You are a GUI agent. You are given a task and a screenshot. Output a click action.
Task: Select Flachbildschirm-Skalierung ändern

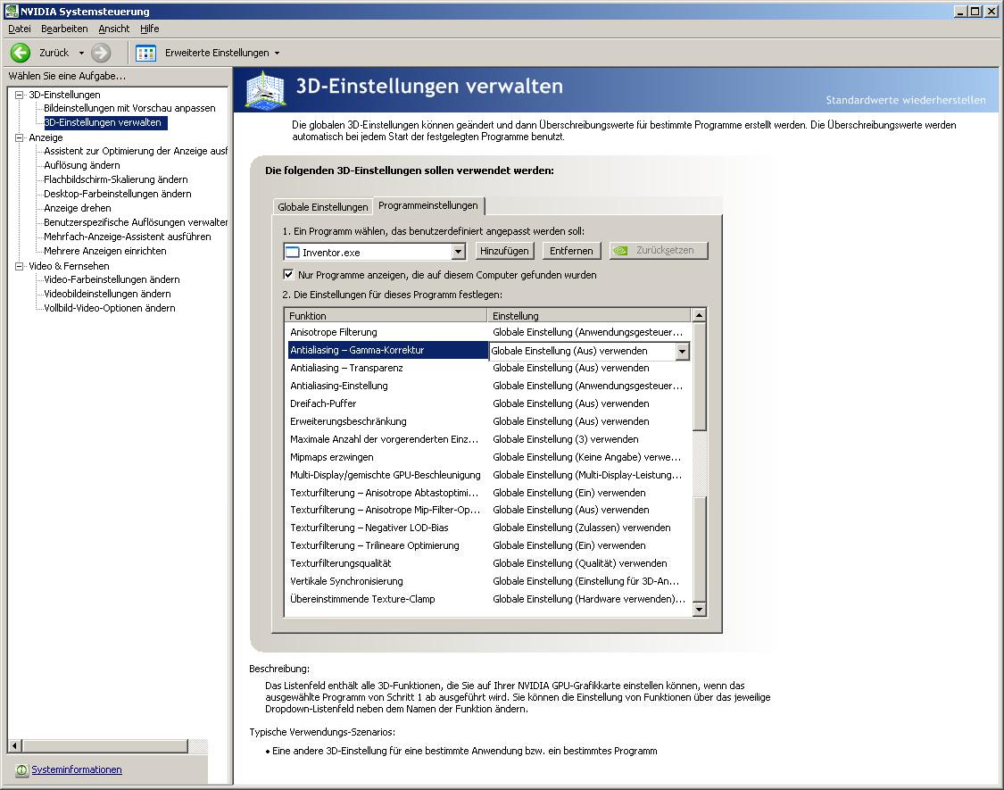[x=116, y=179]
